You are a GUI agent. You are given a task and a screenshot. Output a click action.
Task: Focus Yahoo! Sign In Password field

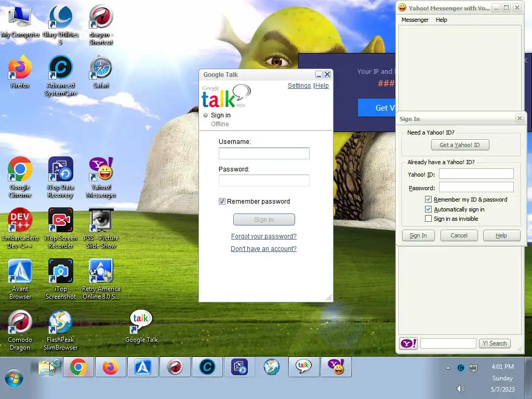point(476,187)
